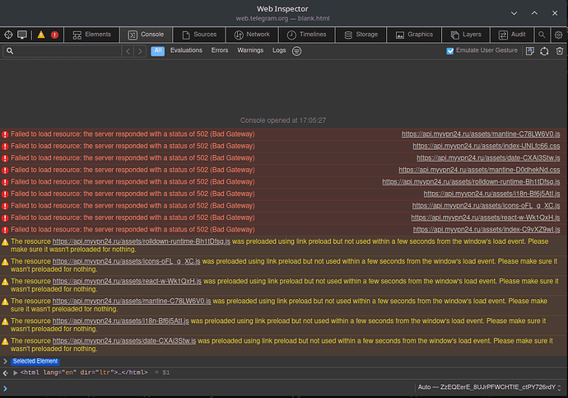Open the Sources tab

(199, 35)
